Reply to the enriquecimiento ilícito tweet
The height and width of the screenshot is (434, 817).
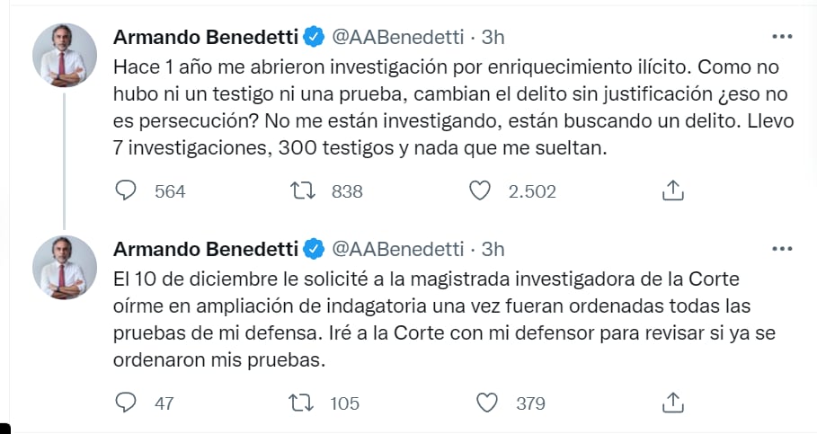127,190
